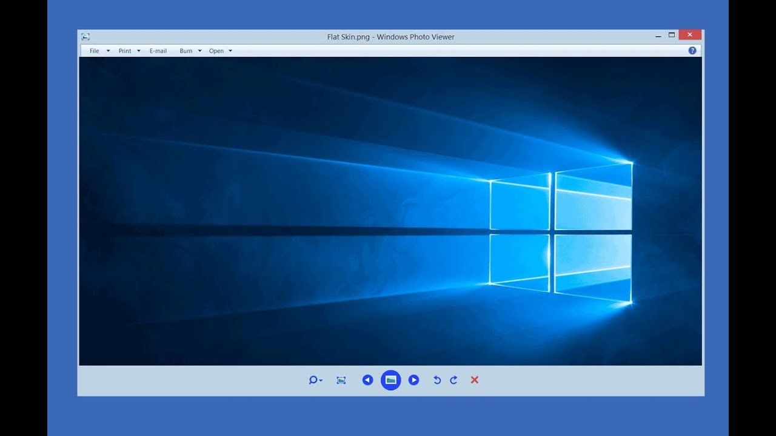Rotate the image counterclockwise

(x=436, y=380)
